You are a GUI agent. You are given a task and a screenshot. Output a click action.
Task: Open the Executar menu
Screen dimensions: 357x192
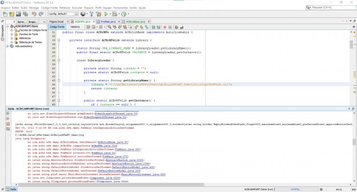point(77,8)
